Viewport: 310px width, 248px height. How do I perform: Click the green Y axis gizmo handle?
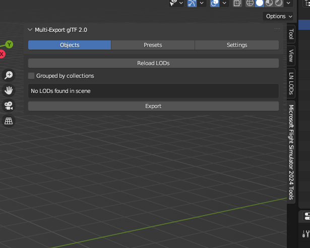pyautogui.click(x=9, y=44)
